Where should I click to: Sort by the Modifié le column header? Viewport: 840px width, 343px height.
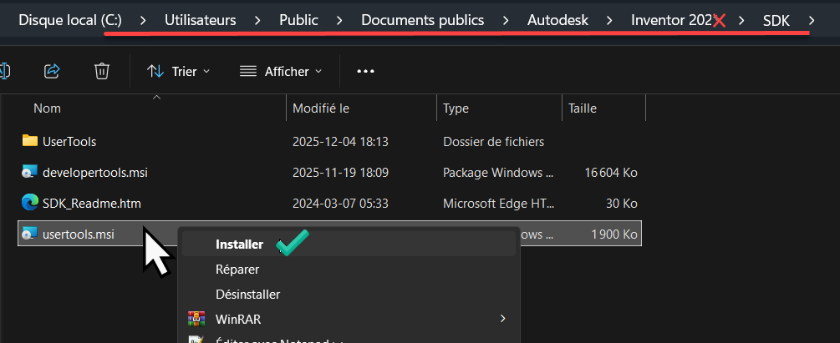[x=320, y=108]
